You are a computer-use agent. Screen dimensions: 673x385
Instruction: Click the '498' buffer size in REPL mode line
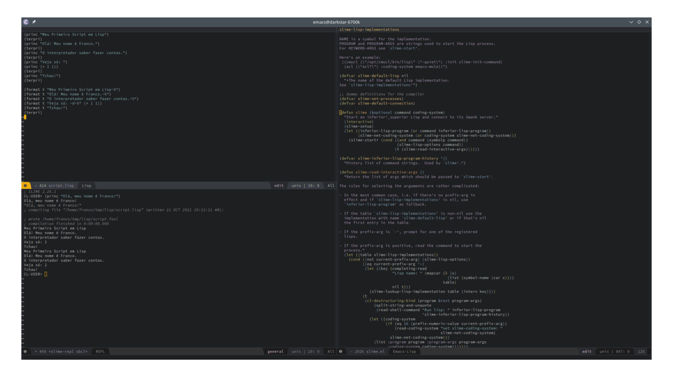(x=42, y=352)
